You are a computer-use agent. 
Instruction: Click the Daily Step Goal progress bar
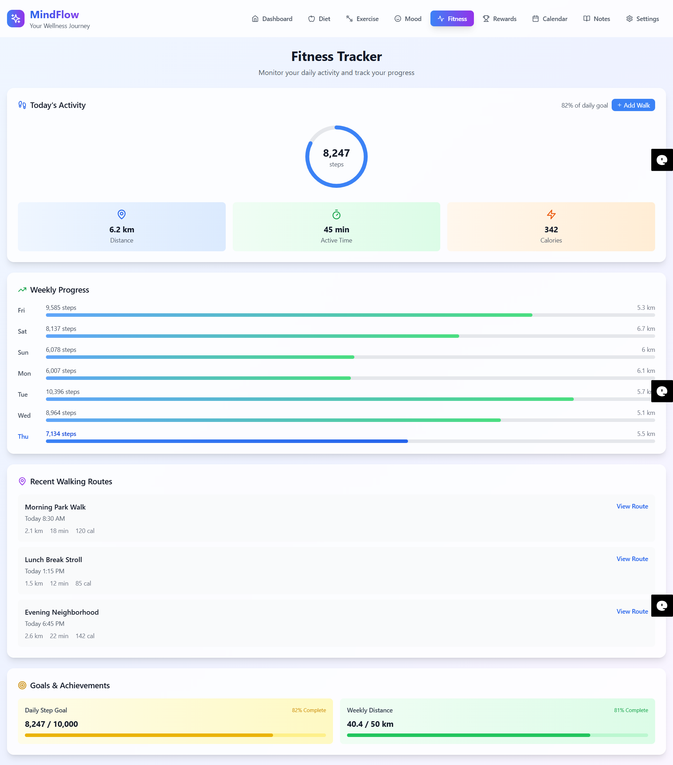click(175, 735)
